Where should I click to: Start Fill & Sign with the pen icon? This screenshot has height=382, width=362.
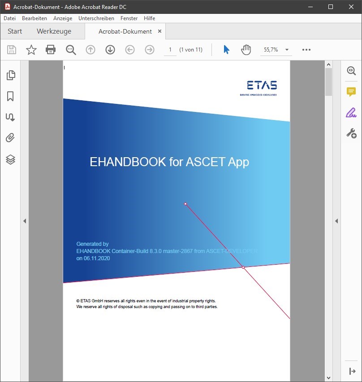point(351,112)
